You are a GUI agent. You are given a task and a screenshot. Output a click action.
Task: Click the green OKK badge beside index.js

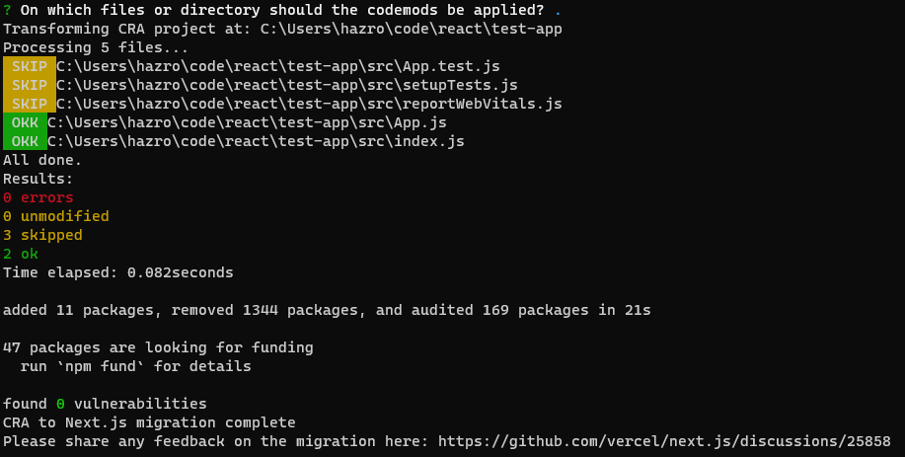click(x=25, y=141)
